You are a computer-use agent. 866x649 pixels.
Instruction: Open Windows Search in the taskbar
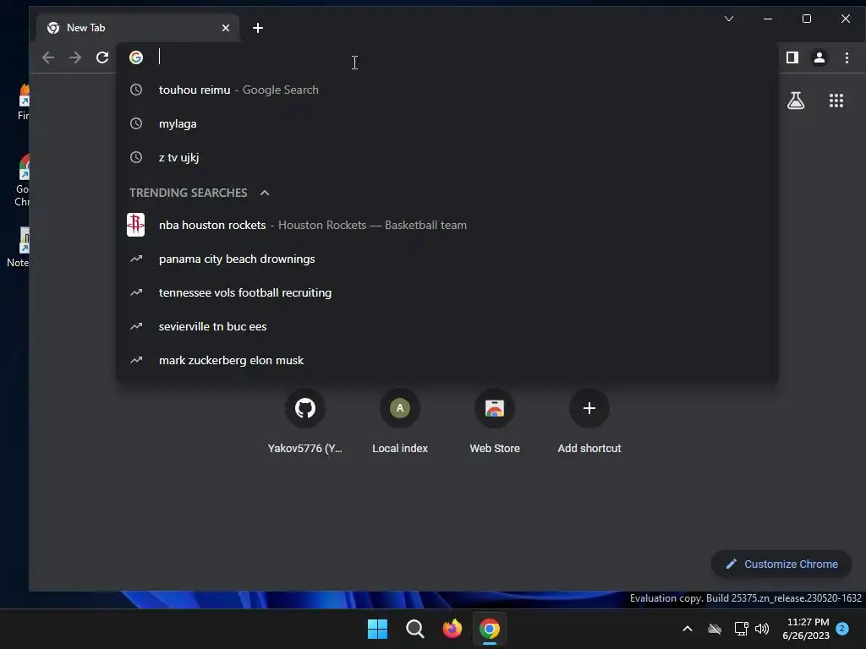(x=414, y=629)
